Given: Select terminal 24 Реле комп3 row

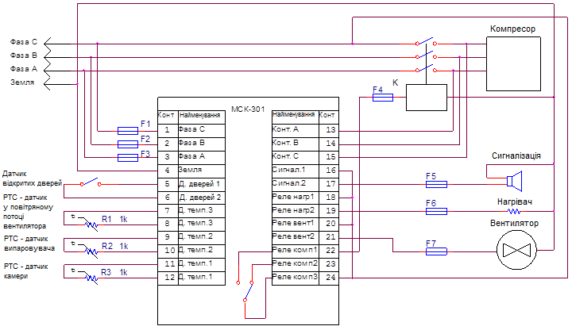Looking at the screenshot, I should click(305, 277).
